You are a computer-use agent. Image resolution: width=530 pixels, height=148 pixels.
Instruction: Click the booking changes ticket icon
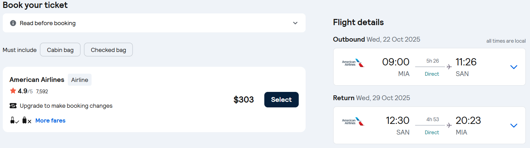coord(13,106)
